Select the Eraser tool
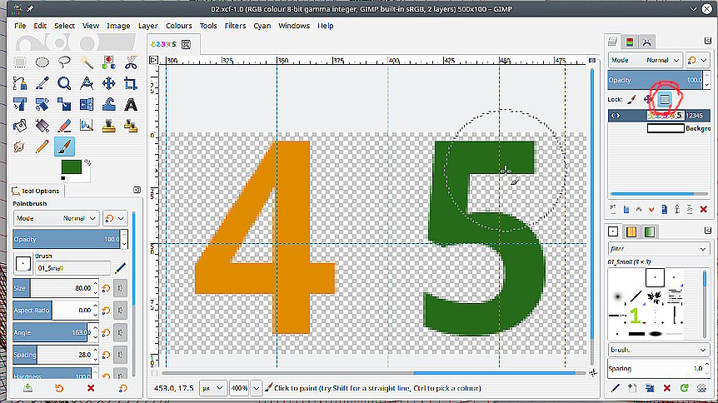The height and width of the screenshot is (403, 718). coord(64,126)
